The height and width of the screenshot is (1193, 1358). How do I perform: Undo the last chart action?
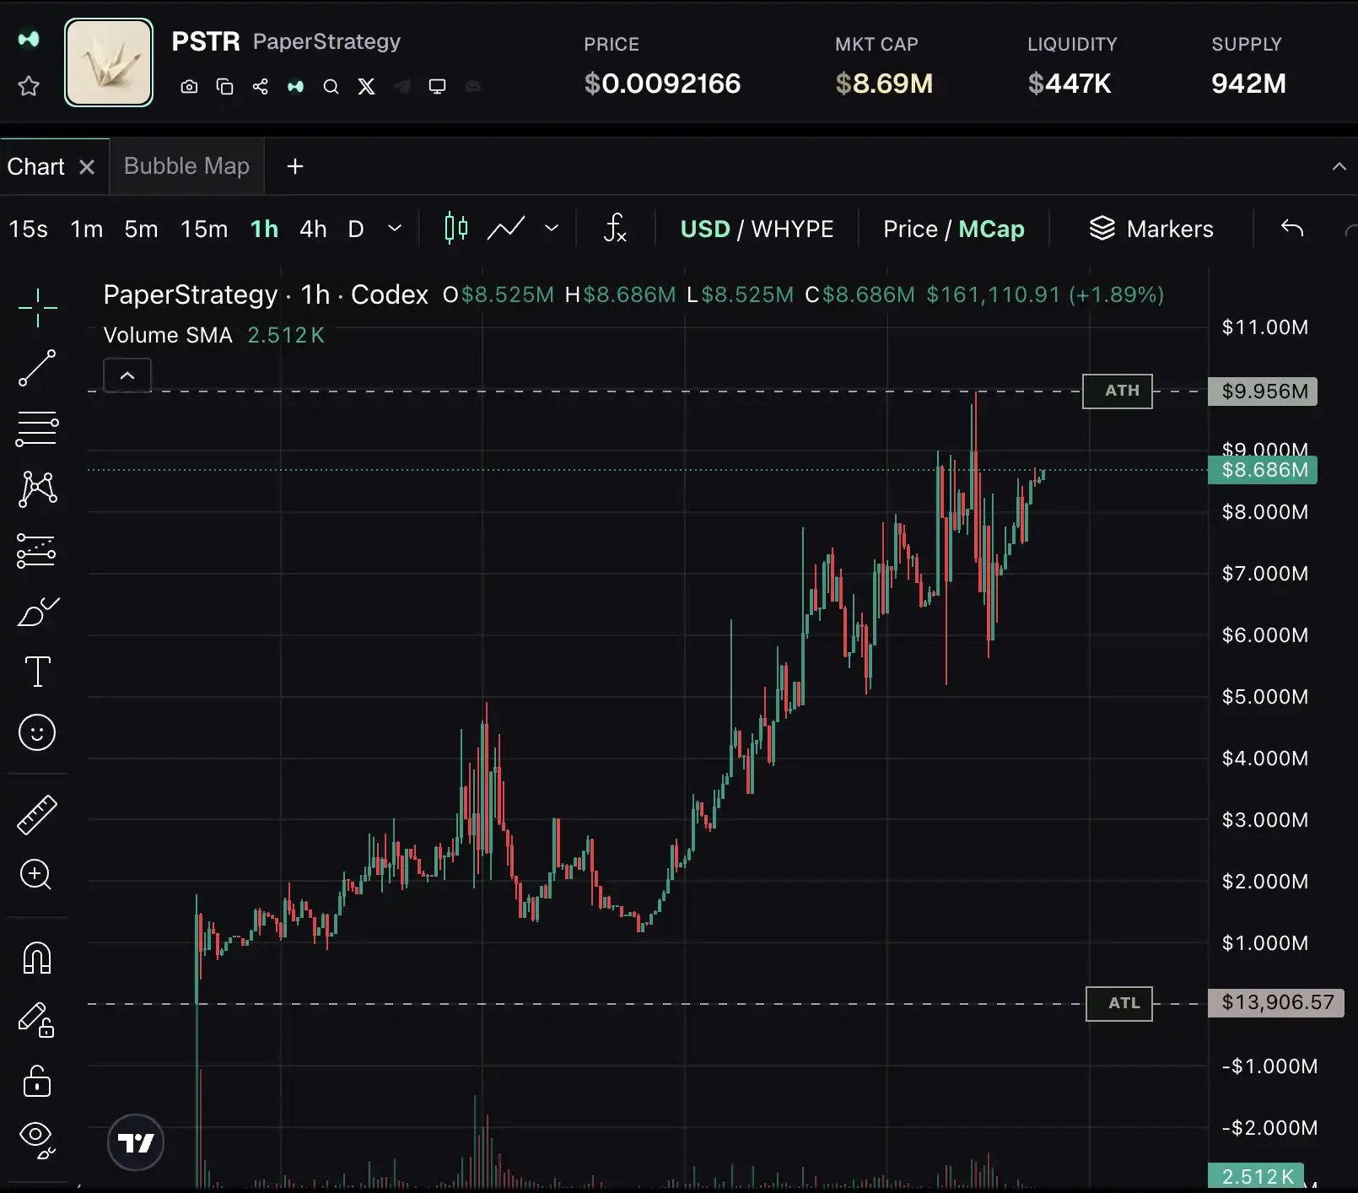(1291, 228)
